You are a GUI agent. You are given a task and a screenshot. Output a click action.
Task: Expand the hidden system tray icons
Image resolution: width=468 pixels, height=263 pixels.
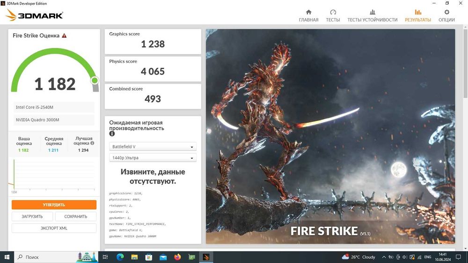click(384, 257)
